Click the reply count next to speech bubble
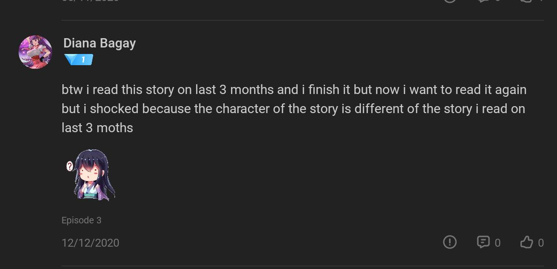 click(497, 243)
